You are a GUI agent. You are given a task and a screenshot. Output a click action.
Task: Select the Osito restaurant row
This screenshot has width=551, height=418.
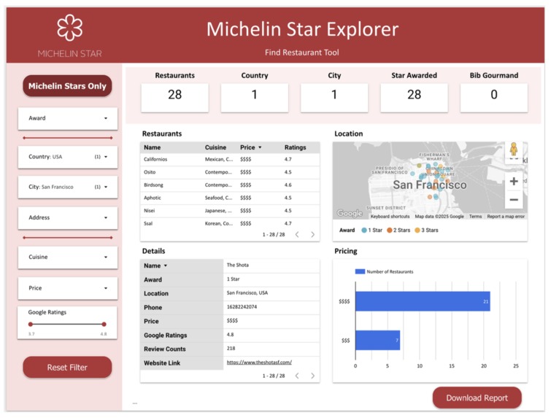230,172
